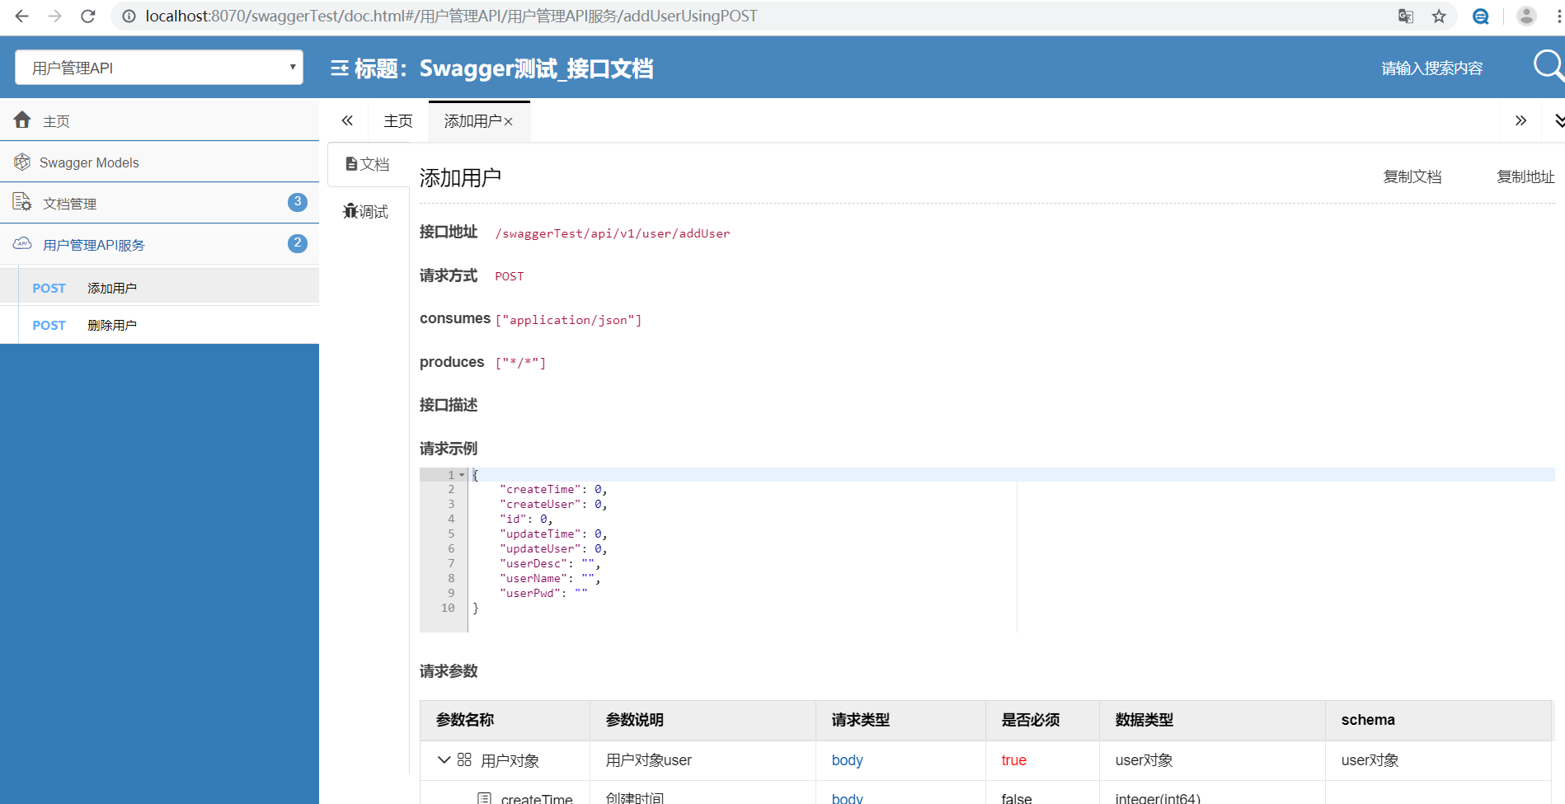The width and height of the screenshot is (1565, 804).
Task: Click the 请求示例 section heading
Action: pos(449,449)
